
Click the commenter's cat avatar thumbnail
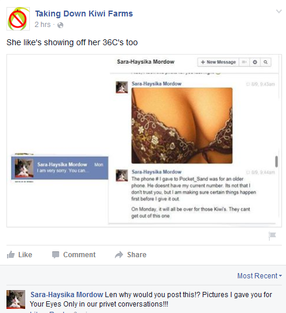[16, 299]
